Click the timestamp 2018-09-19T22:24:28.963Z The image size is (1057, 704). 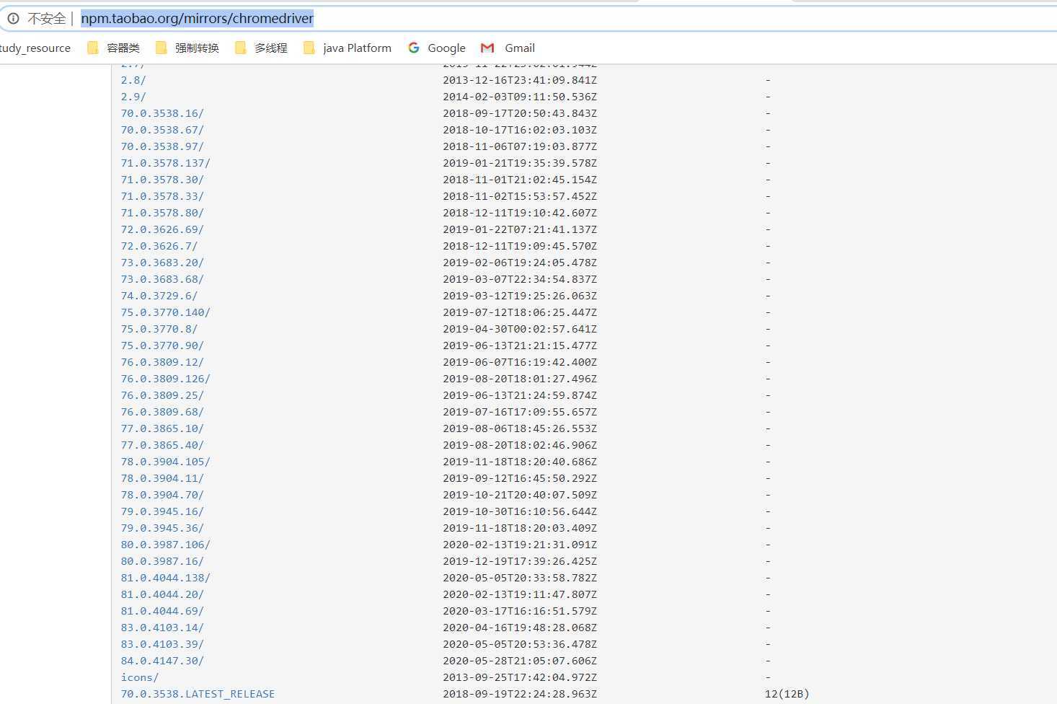click(520, 694)
